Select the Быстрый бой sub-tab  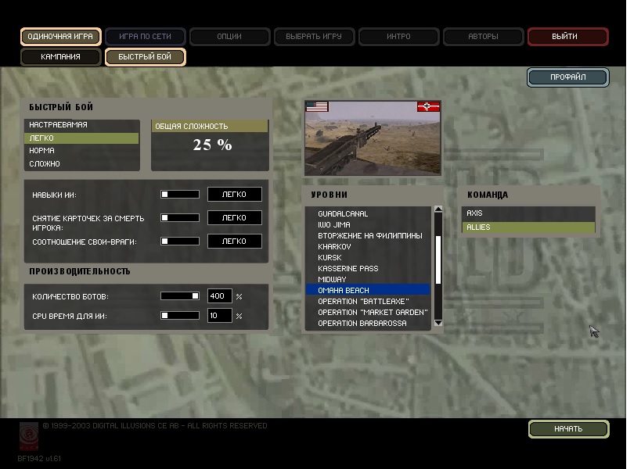tap(145, 57)
